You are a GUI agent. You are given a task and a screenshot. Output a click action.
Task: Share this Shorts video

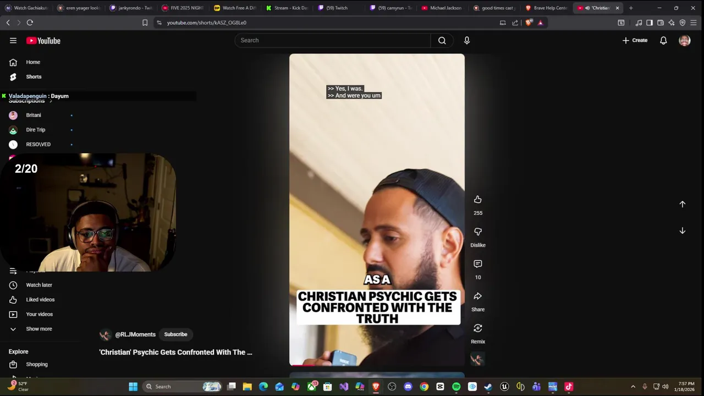pyautogui.click(x=477, y=296)
